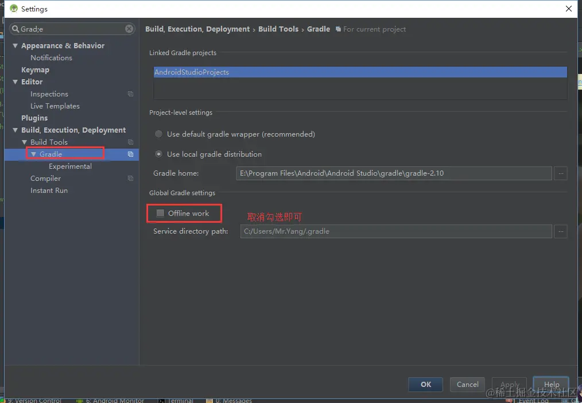Click project-level icon beside Inspections

pos(130,94)
